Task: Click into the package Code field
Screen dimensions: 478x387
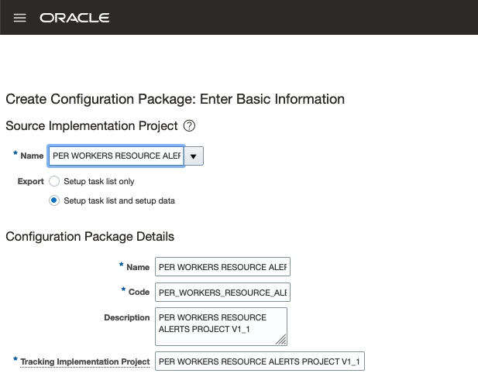Action: coord(222,293)
